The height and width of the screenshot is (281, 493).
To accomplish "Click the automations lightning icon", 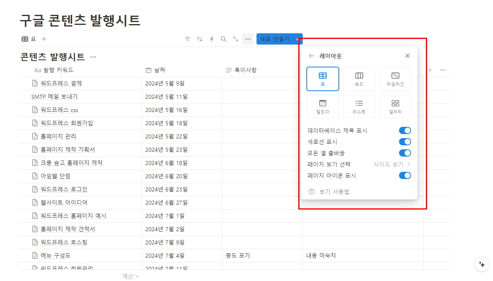I will (212, 39).
